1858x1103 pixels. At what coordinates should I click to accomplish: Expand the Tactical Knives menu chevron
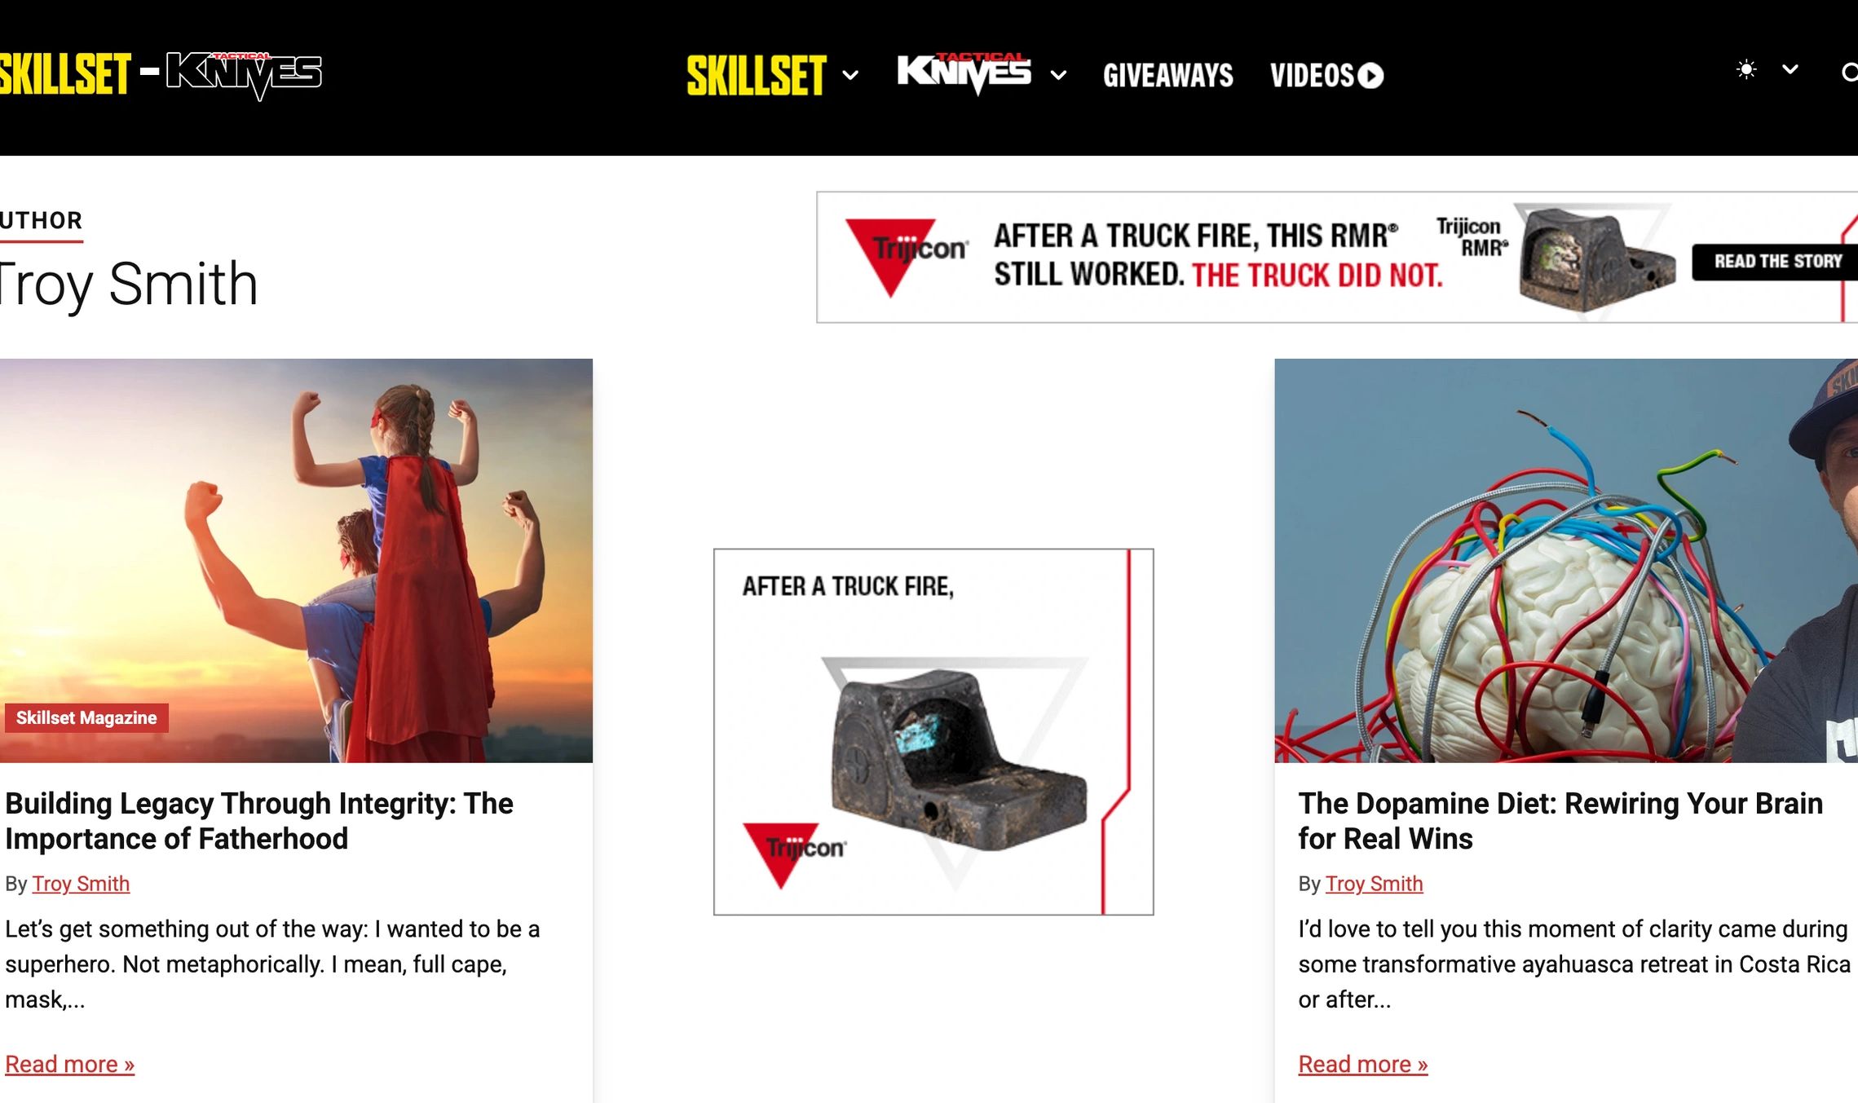1058,76
